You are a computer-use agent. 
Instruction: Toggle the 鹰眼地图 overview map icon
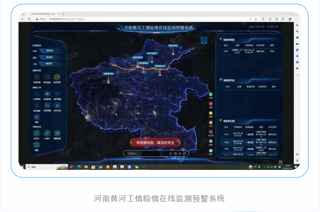click(58, 133)
